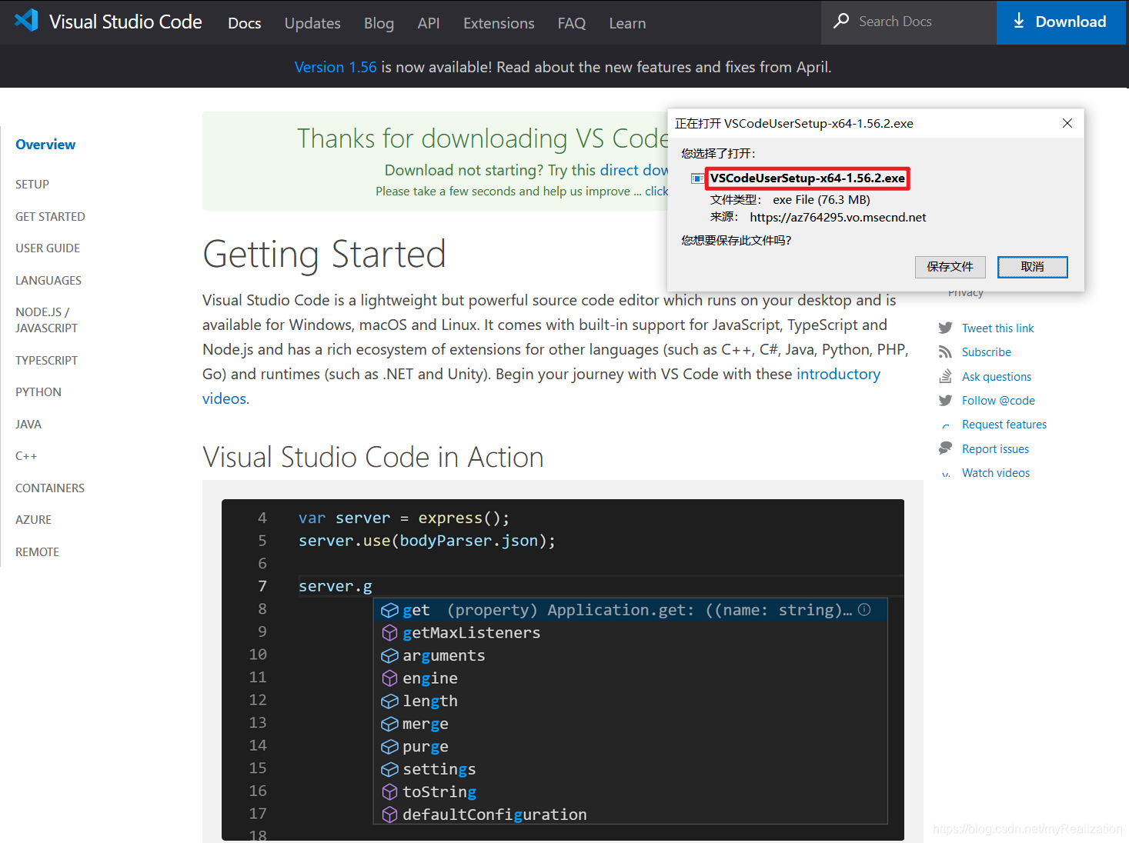Click the https://az764295.vo.msecnd.net source URL

tap(838, 218)
